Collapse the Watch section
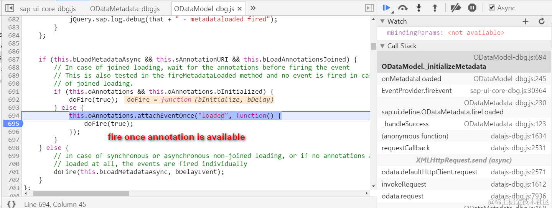This screenshot has height=208, width=552. [382, 21]
